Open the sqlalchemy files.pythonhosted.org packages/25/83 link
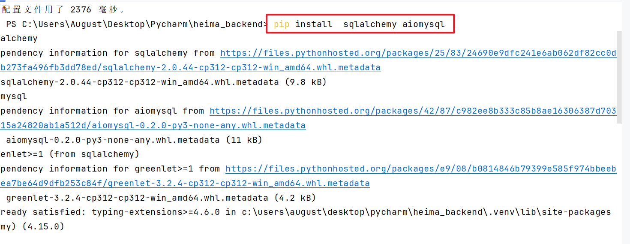Image resolution: width=630 pixels, height=244 pixels. pos(418,53)
